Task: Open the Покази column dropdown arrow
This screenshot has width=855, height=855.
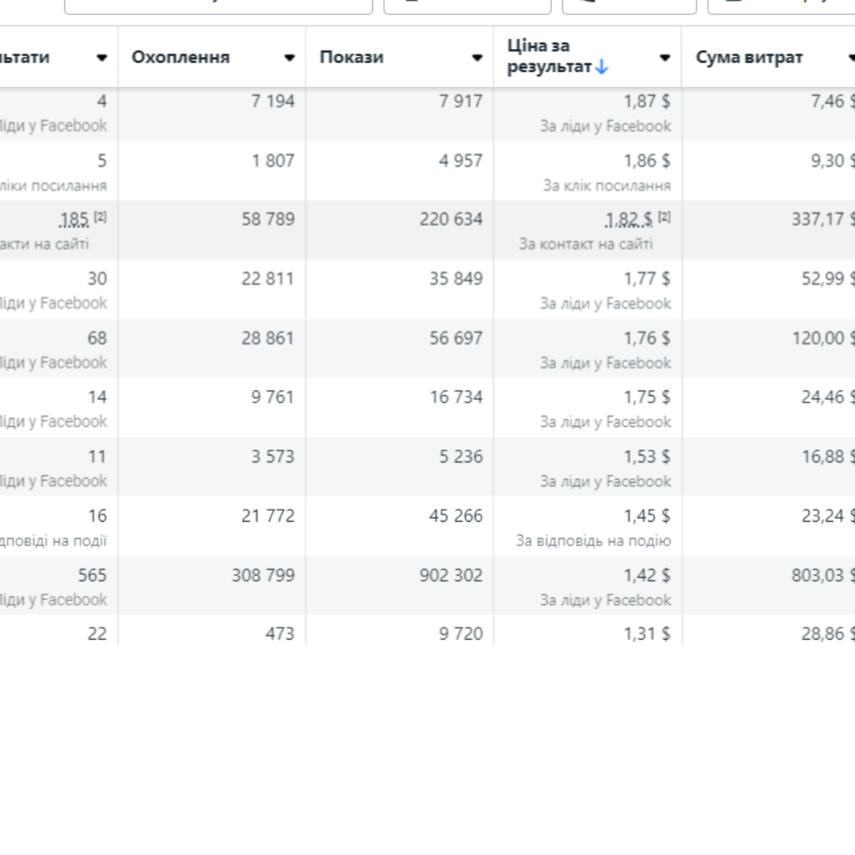Action: [477, 57]
